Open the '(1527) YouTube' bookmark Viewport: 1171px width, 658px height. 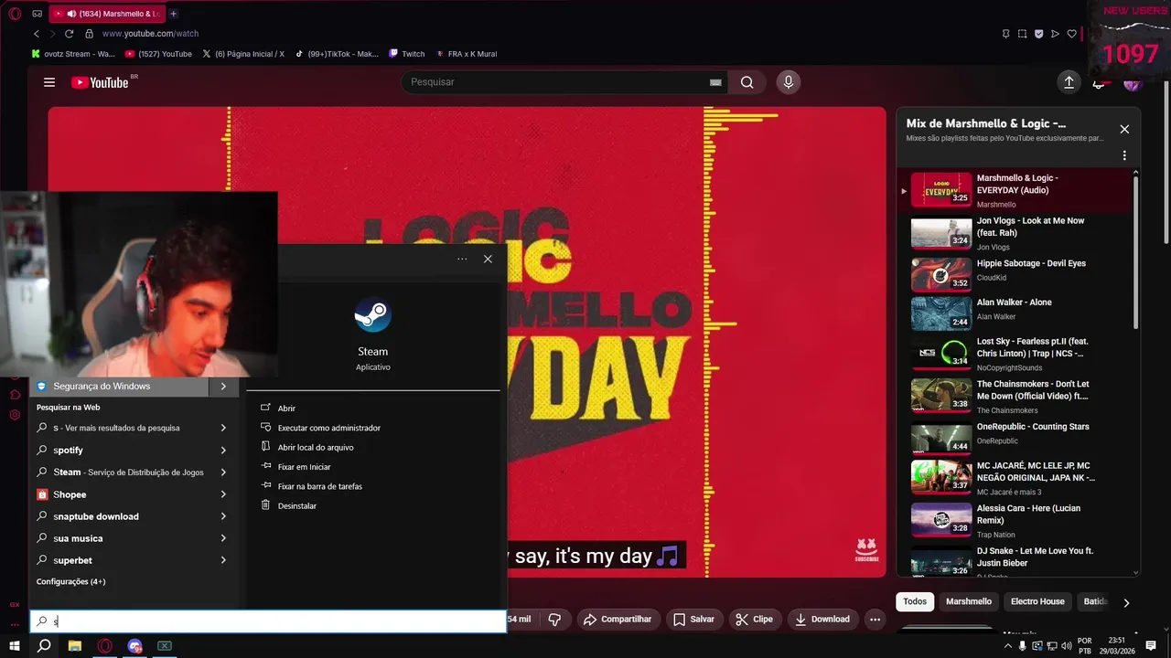coord(158,54)
